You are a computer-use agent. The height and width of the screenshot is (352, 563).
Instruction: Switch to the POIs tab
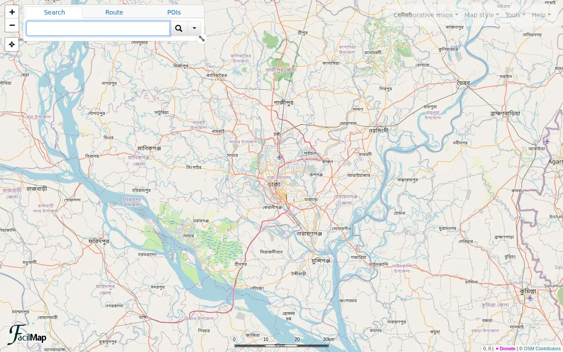[174, 12]
